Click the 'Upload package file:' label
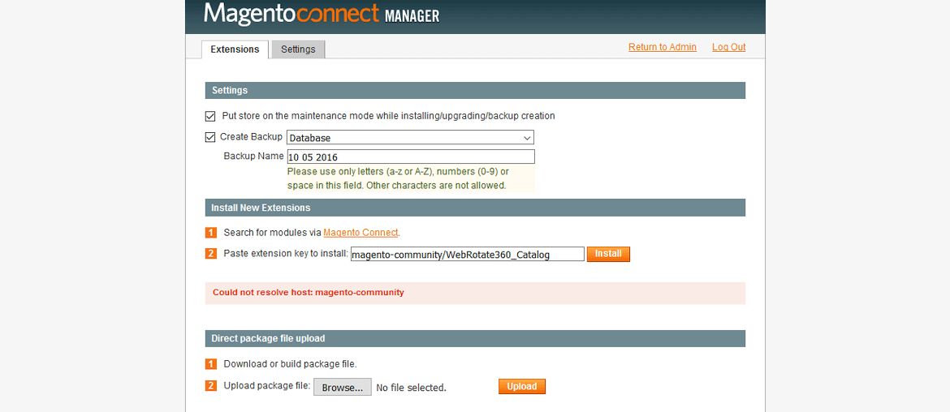 (x=267, y=384)
